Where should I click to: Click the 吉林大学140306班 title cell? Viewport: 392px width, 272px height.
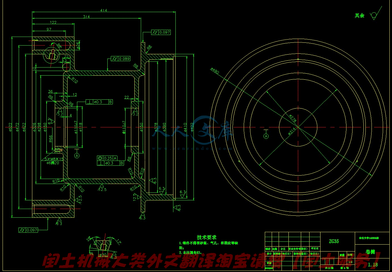click(x=369, y=239)
